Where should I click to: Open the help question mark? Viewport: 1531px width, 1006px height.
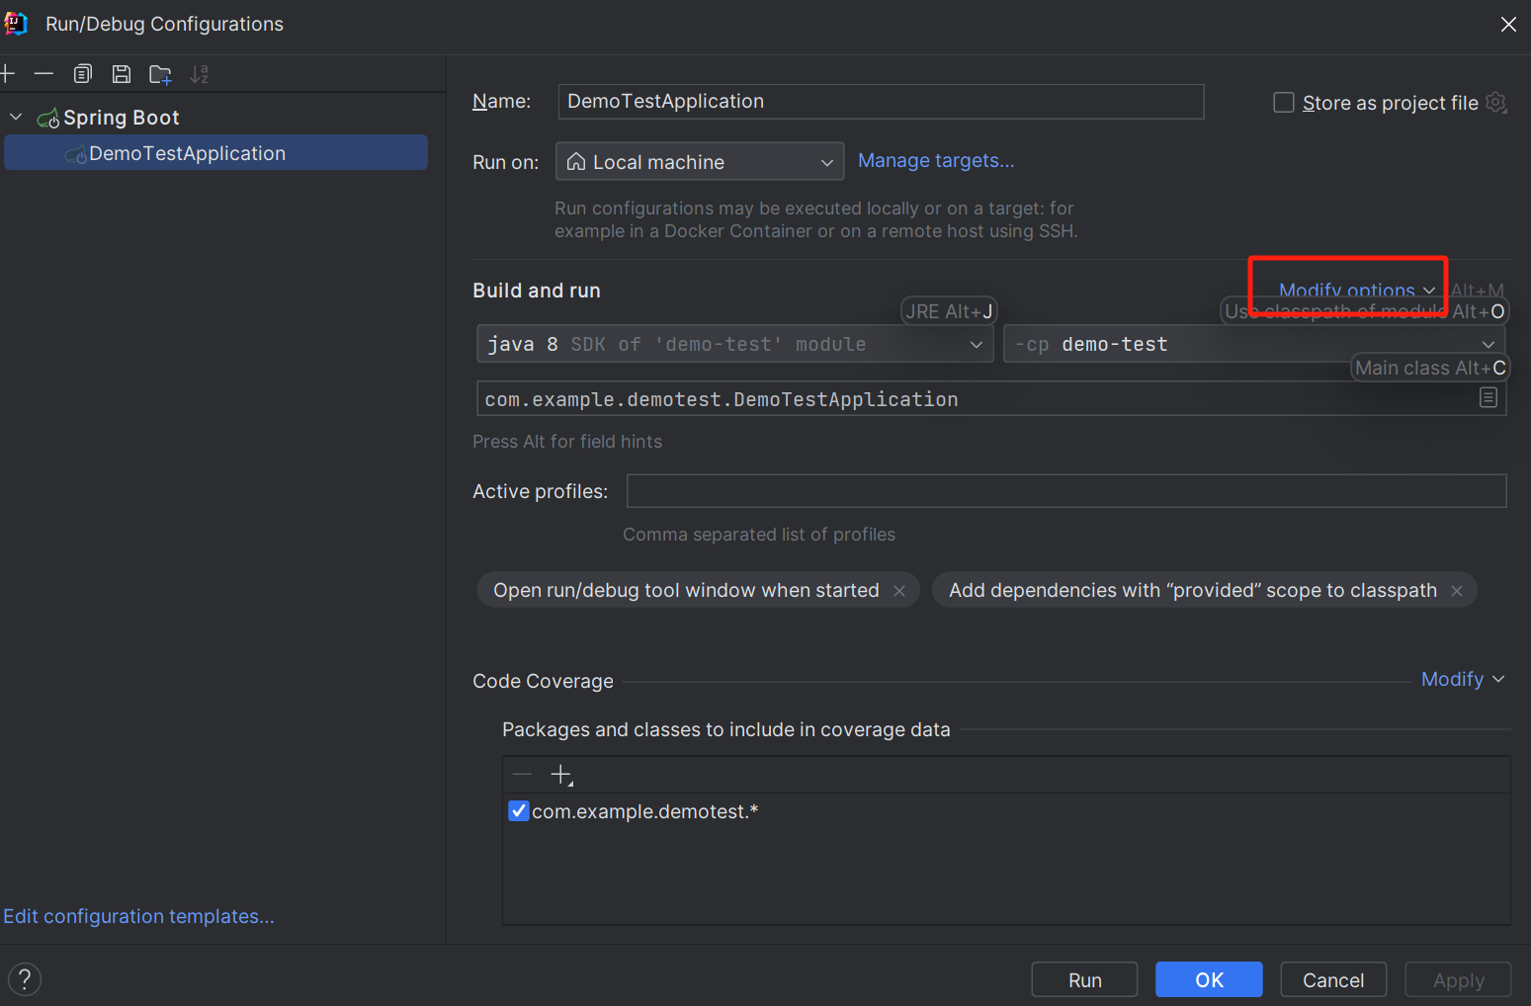click(x=25, y=979)
